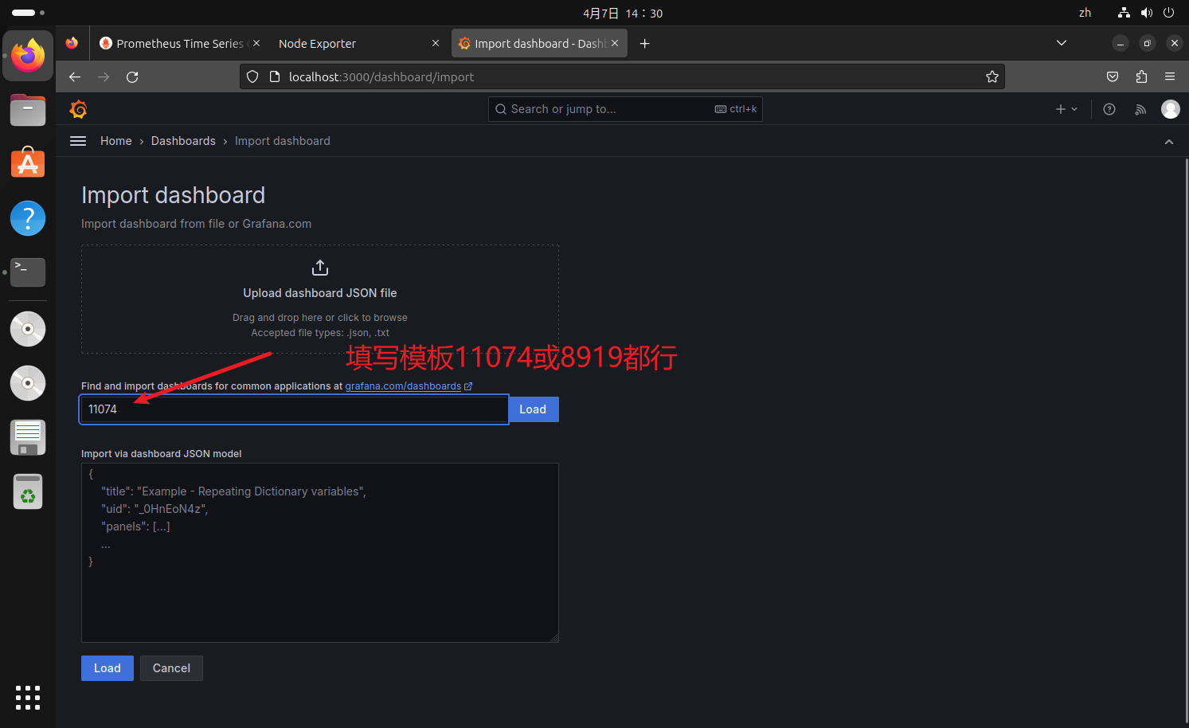
Task: Show applications grid
Action: [28, 698]
